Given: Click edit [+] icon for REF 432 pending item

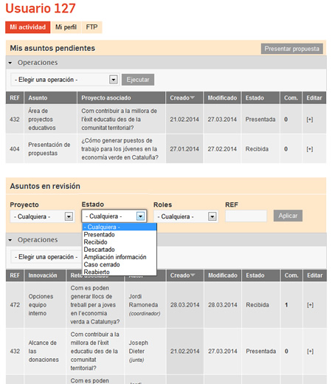Looking at the screenshot, I should 310,120.
